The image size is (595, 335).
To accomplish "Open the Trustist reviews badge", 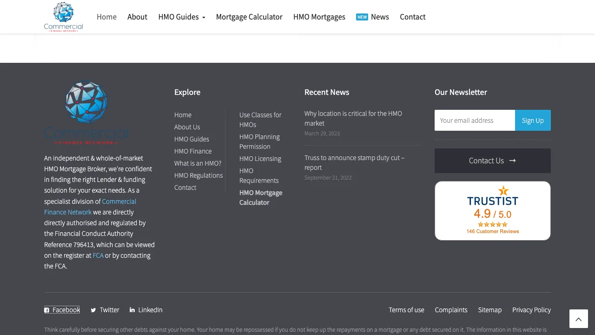I will point(492,210).
